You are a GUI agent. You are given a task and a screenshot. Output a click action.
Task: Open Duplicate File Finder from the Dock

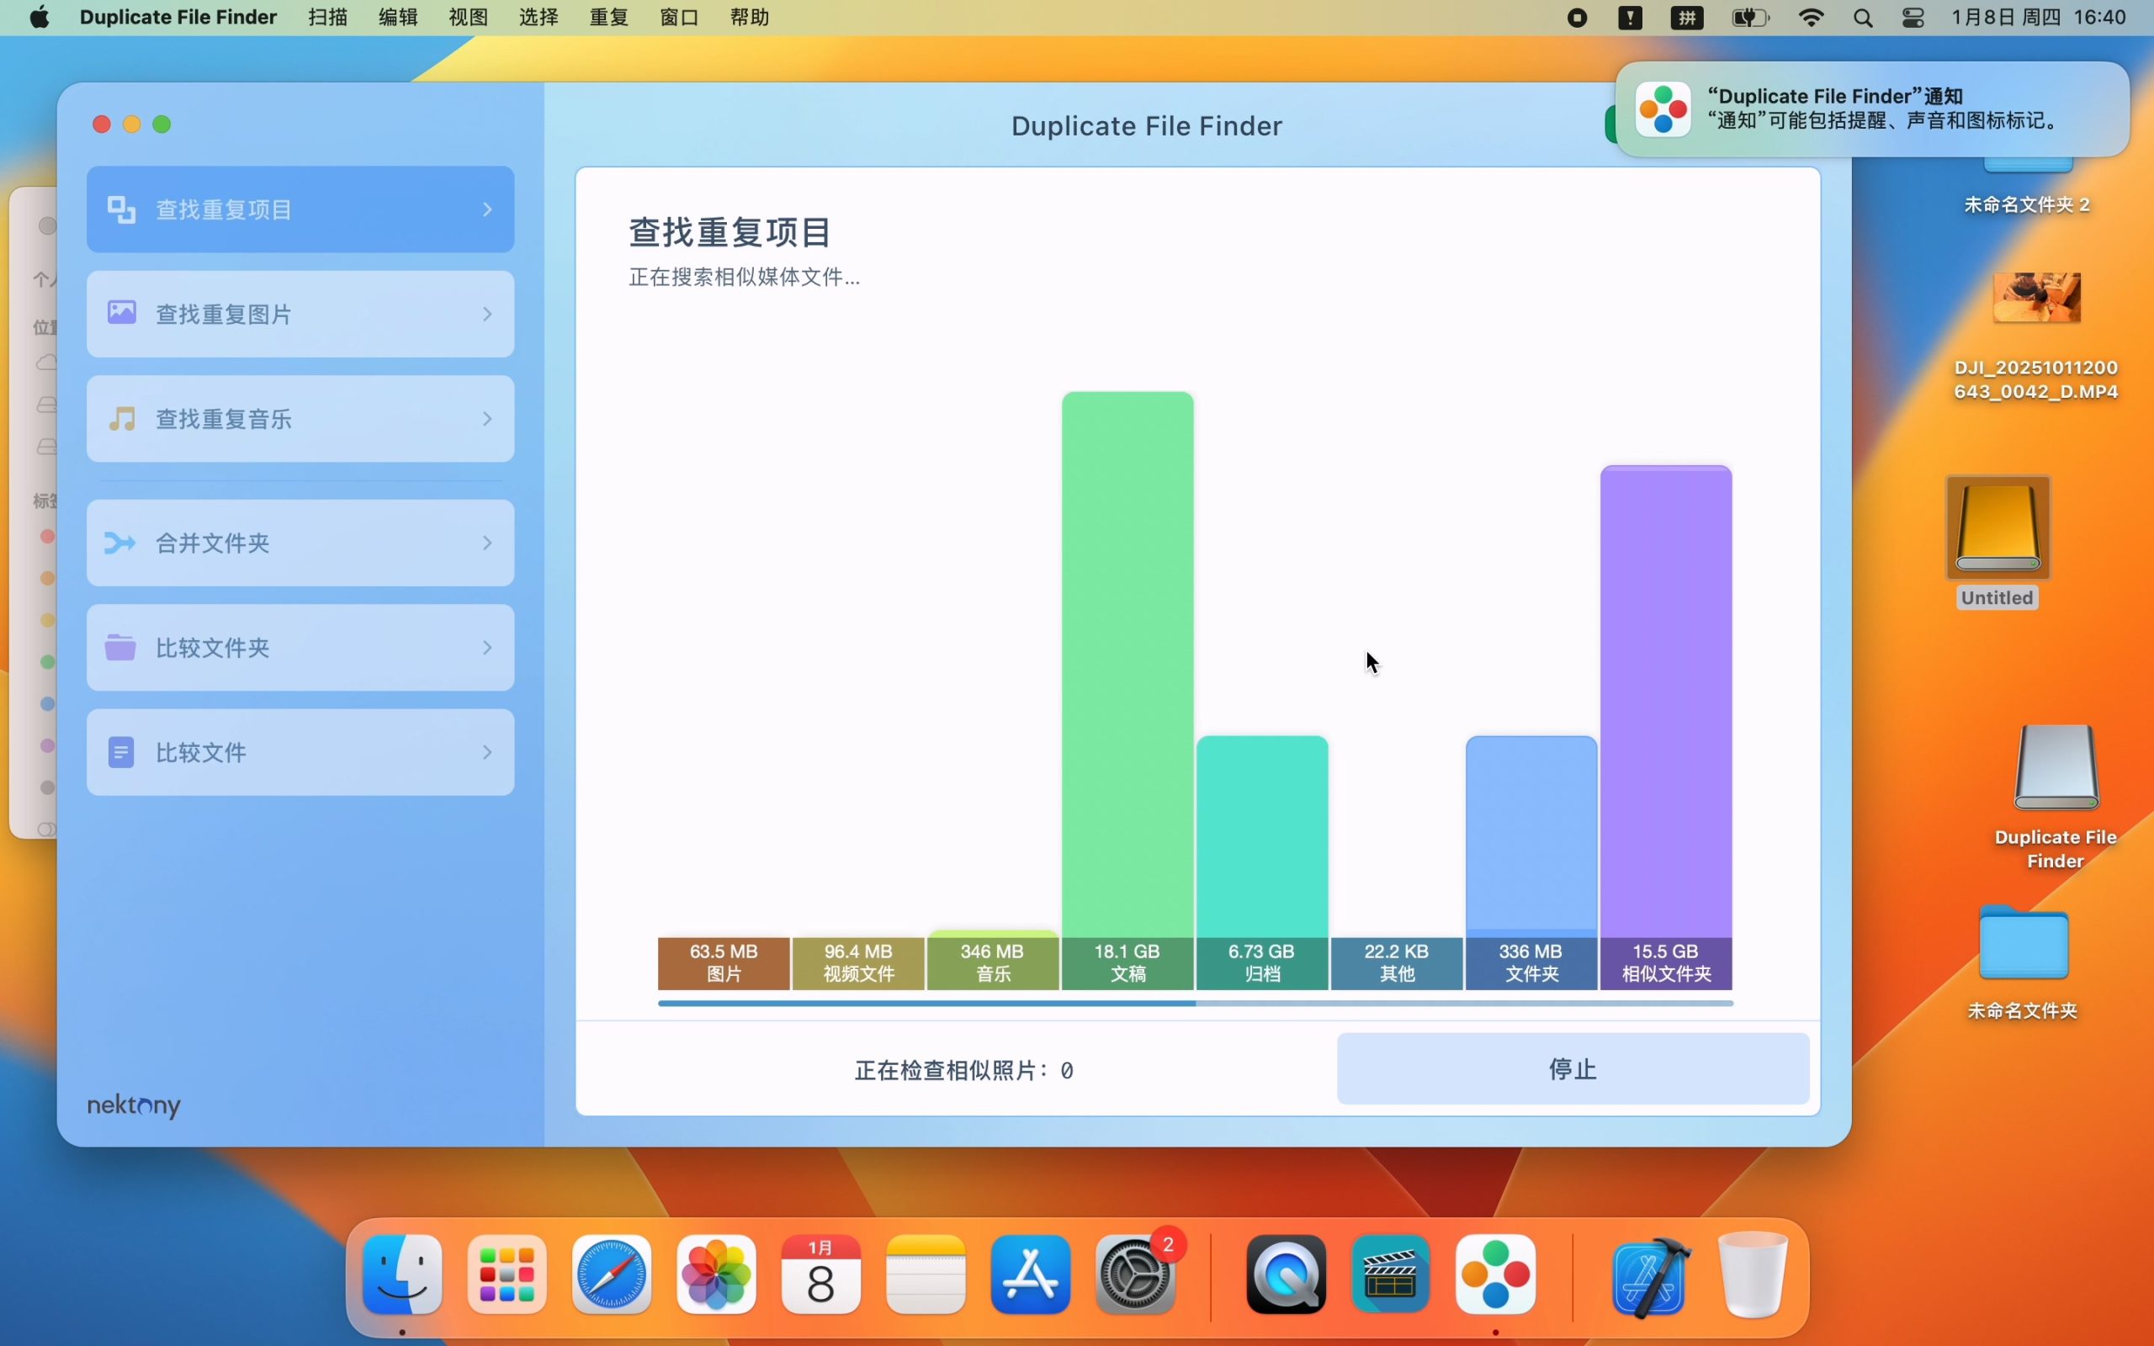[x=1495, y=1274]
